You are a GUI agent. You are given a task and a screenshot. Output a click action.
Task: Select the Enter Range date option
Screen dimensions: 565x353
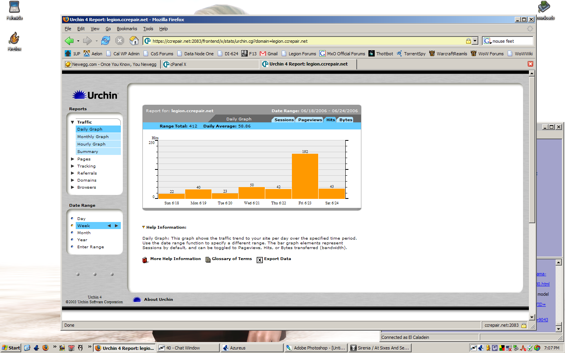[x=91, y=247]
